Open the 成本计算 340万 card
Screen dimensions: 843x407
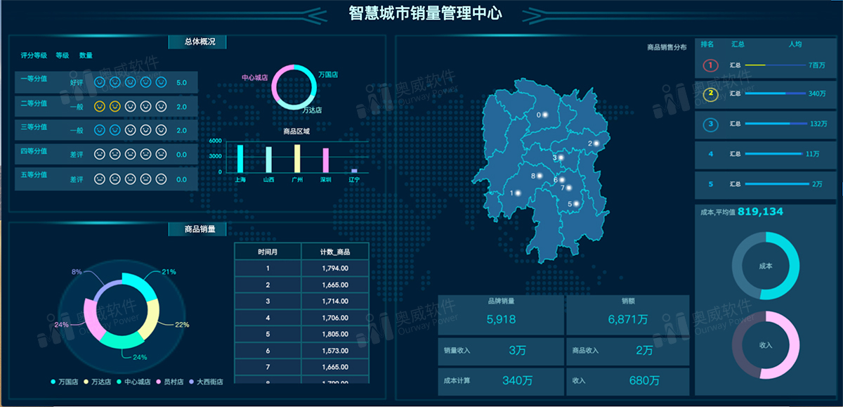(x=501, y=381)
